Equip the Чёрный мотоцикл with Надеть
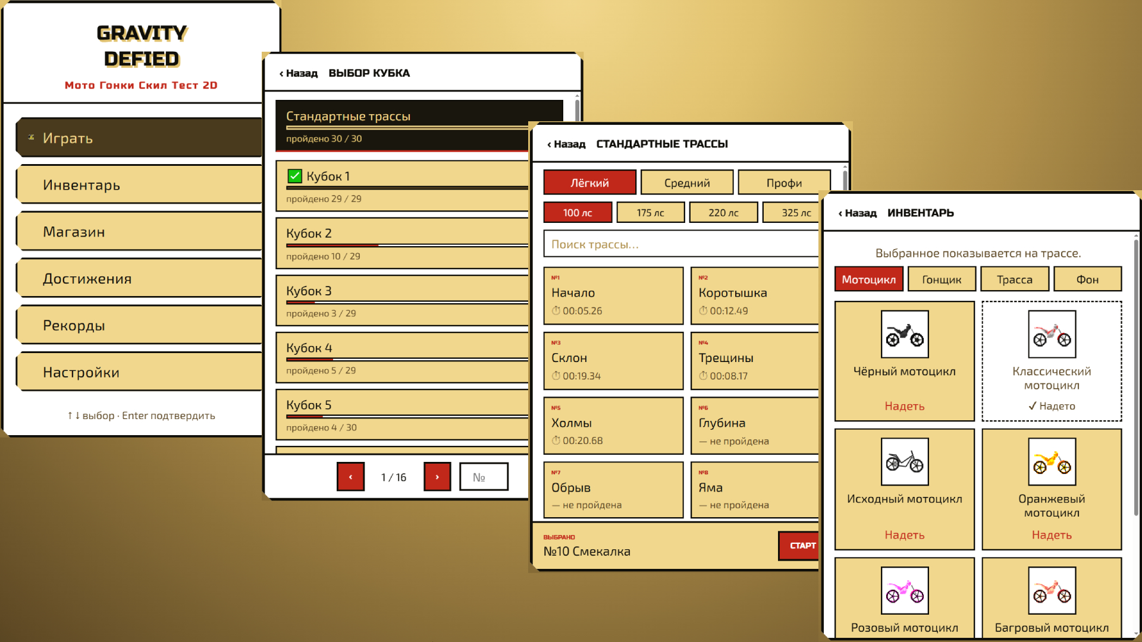The image size is (1142, 642). click(x=904, y=406)
